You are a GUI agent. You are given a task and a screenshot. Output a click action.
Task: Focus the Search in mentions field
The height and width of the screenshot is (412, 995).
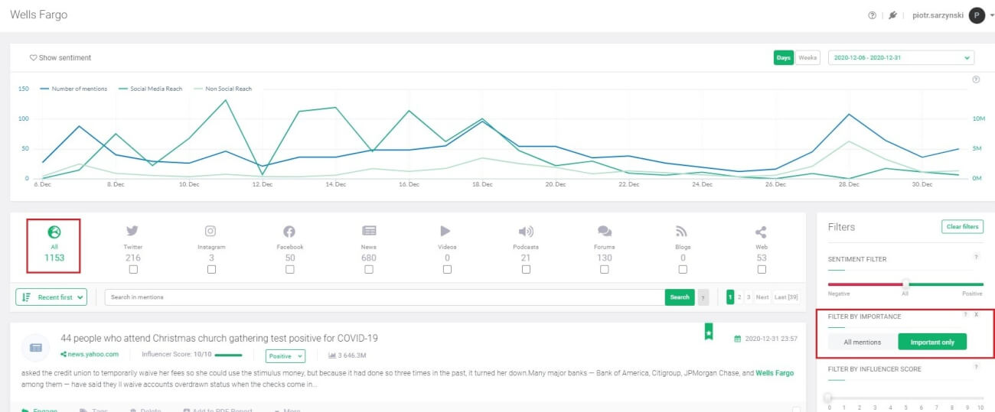(x=384, y=297)
